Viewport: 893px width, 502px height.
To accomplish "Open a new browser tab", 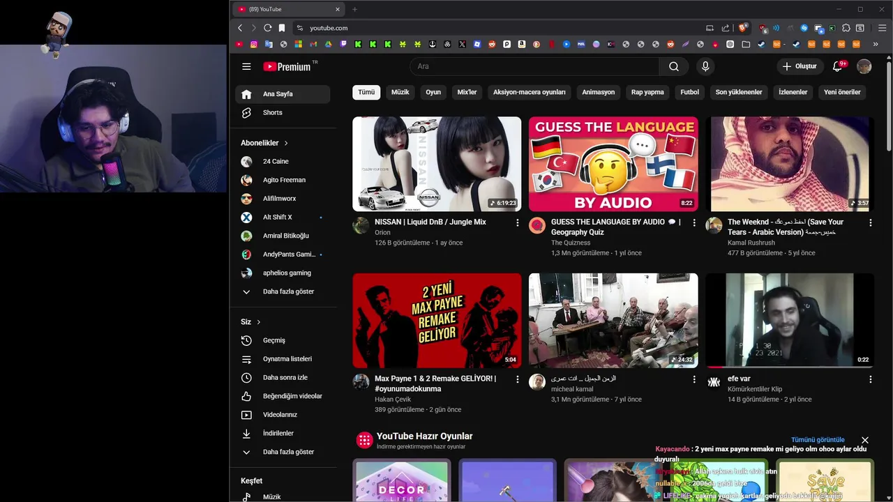I will pyautogui.click(x=354, y=9).
